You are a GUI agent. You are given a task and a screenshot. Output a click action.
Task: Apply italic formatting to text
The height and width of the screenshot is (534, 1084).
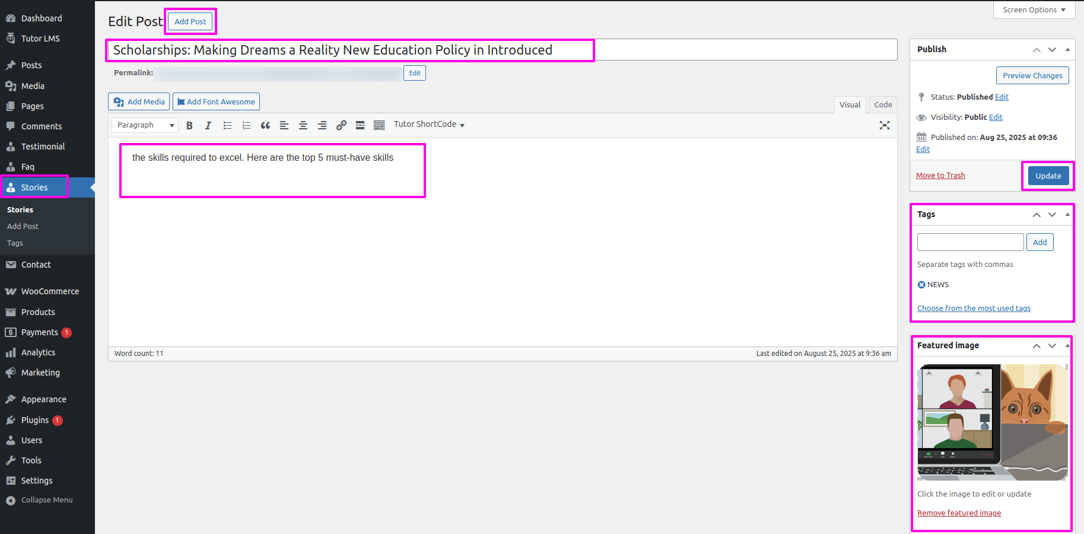[x=208, y=125]
